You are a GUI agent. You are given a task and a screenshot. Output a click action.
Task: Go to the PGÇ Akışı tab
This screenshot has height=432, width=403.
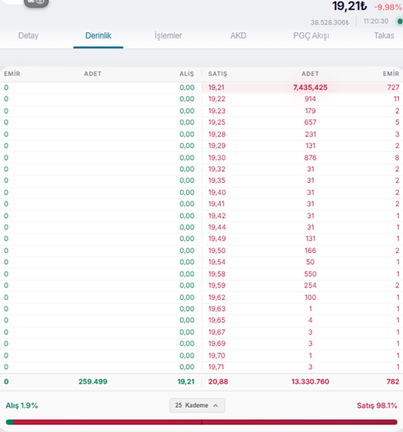[311, 36]
